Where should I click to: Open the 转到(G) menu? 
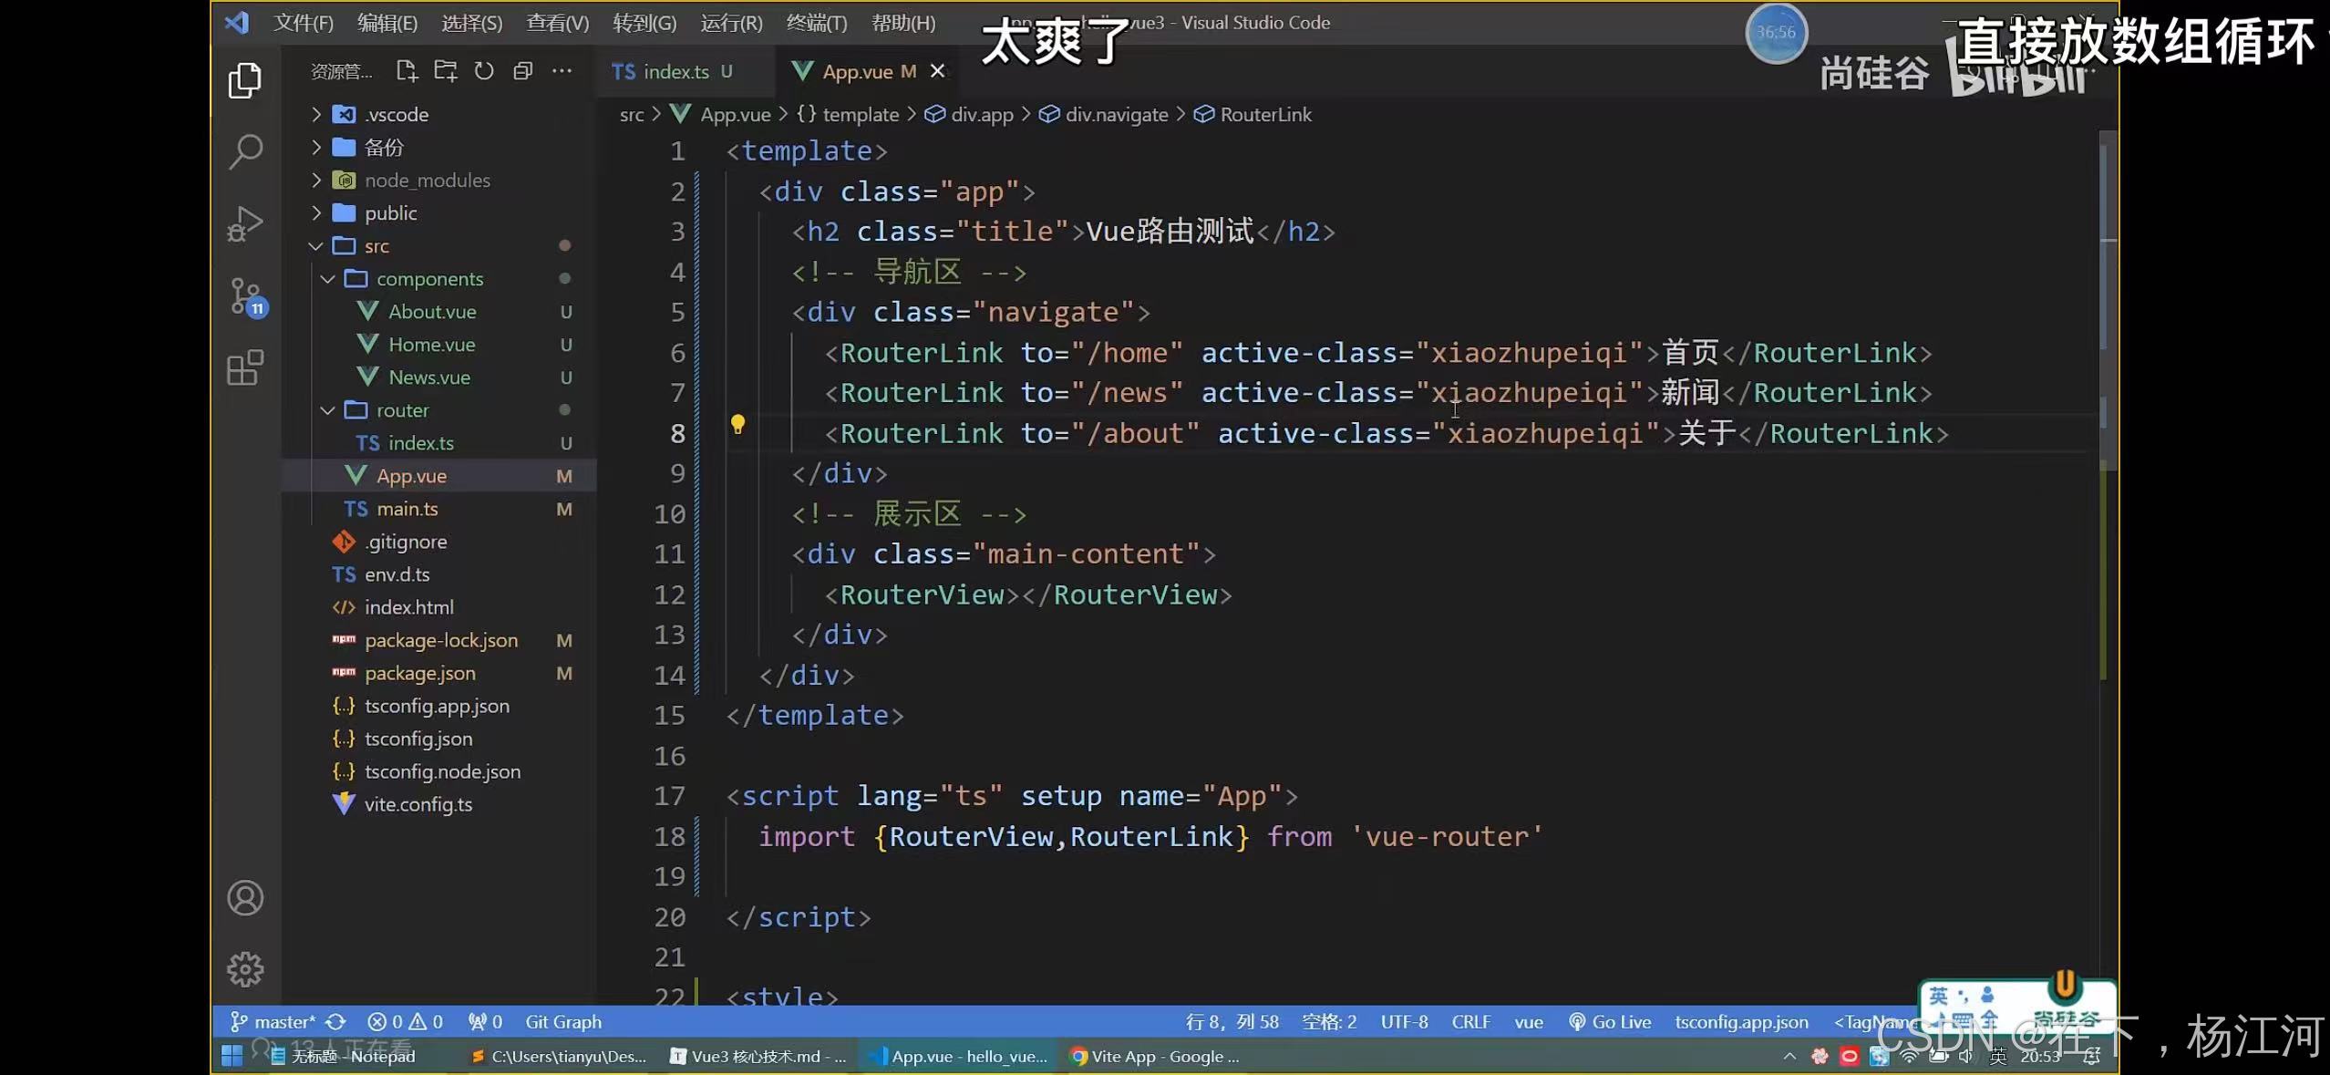(x=644, y=23)
